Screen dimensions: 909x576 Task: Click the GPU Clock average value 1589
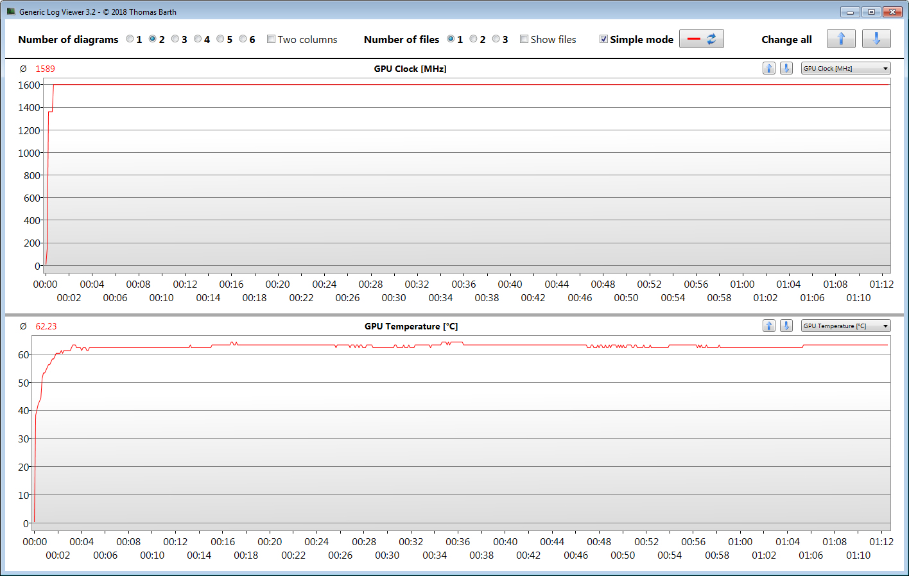[x=45, y=69]
